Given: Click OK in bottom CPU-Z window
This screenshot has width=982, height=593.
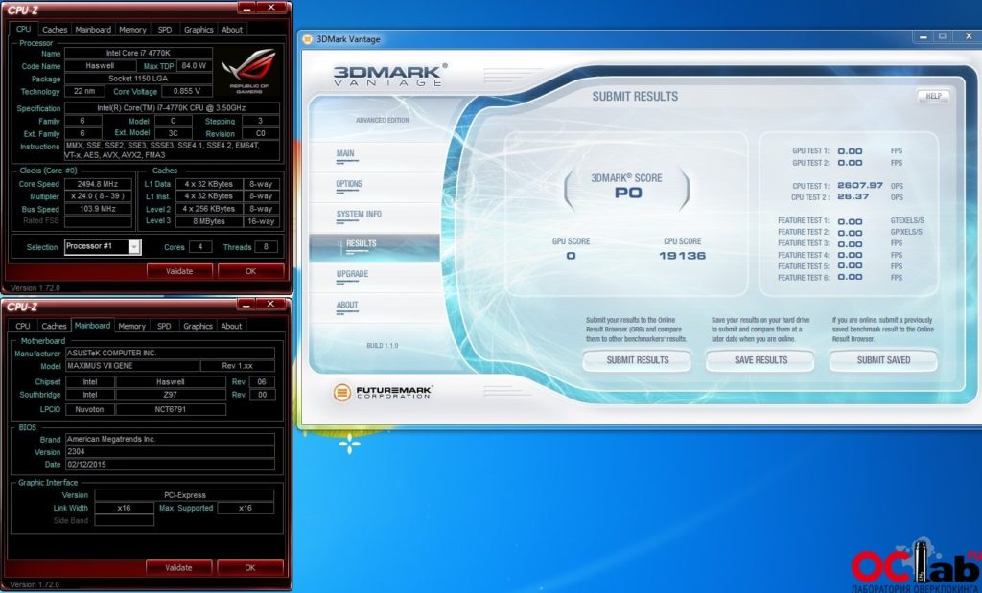Looking at the screenshot, I should click(250, 567).
